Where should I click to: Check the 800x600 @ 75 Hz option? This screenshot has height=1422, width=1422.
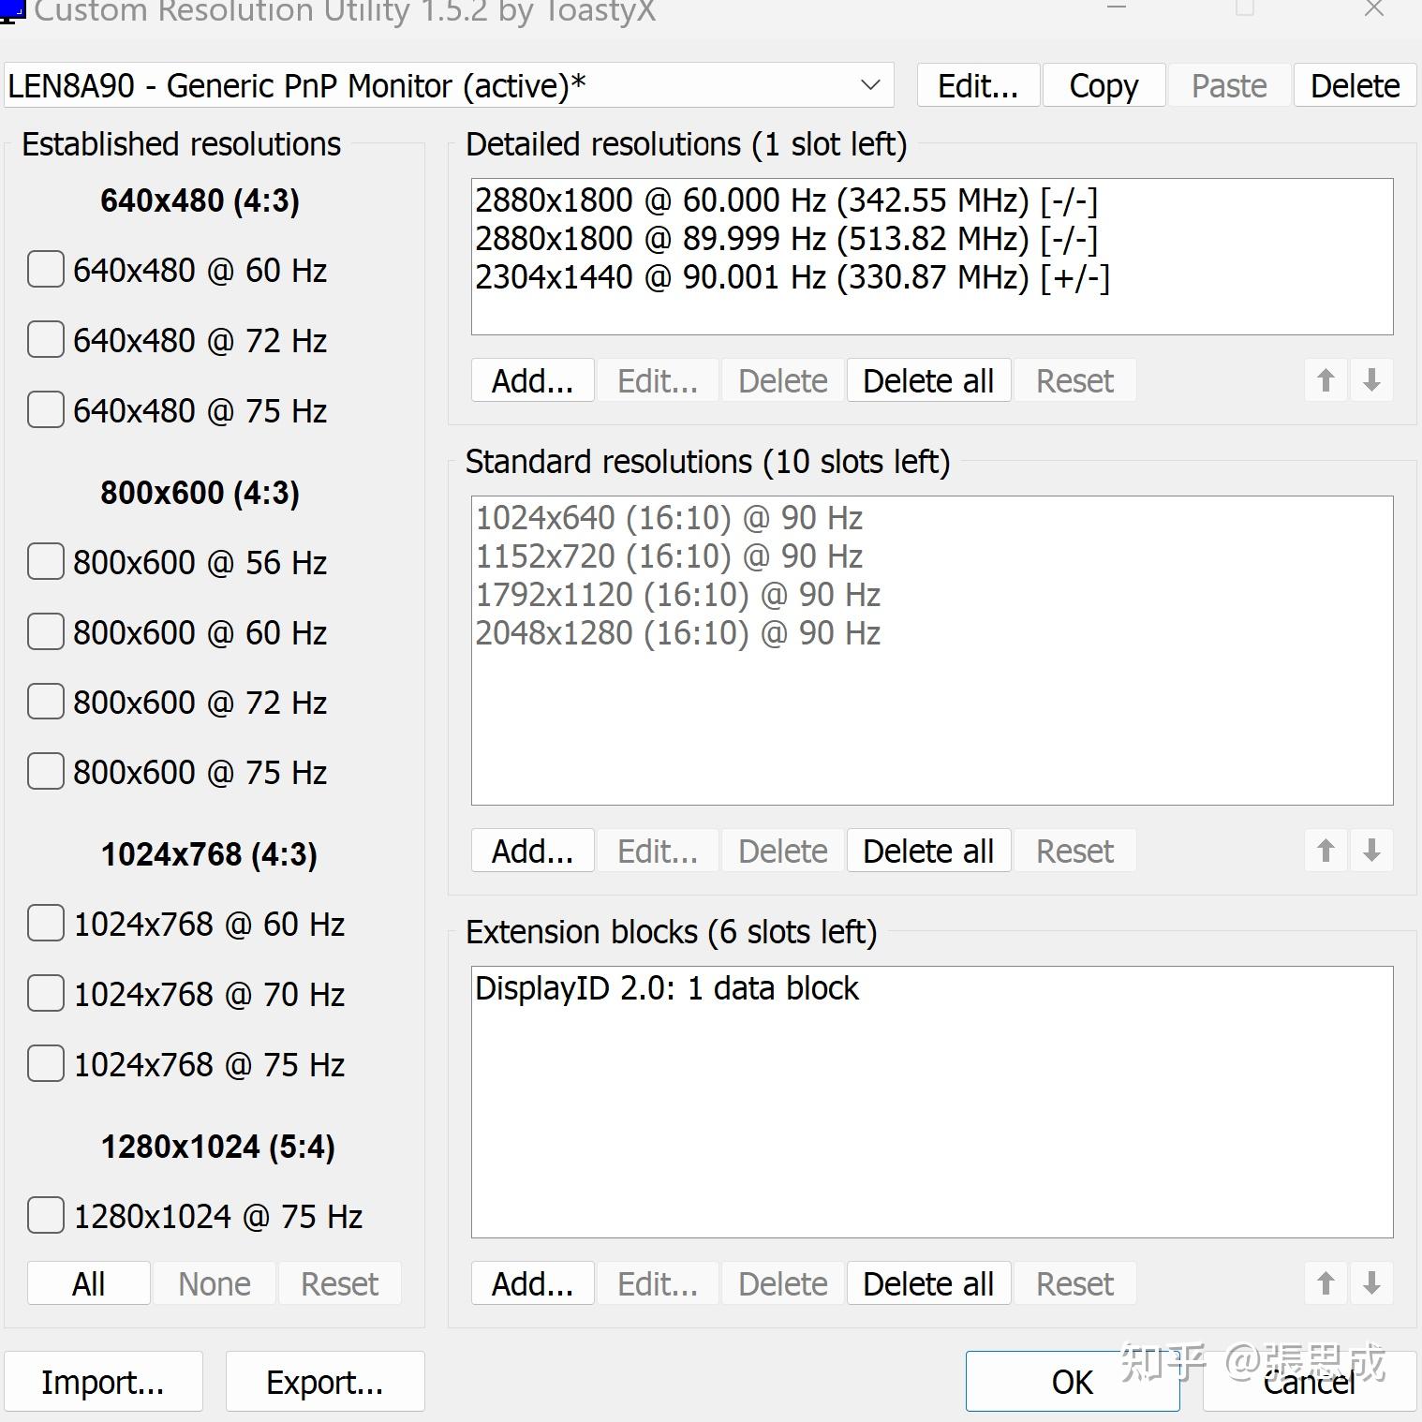point(46,772)
